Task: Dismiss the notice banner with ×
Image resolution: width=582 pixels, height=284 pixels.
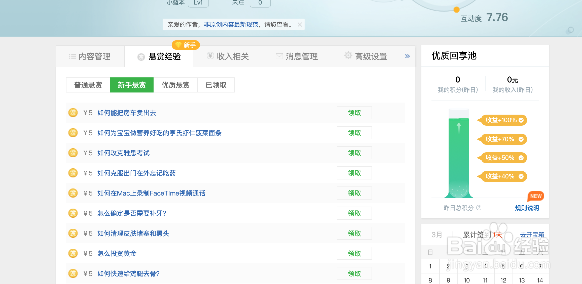Action: tap(300, 24)
